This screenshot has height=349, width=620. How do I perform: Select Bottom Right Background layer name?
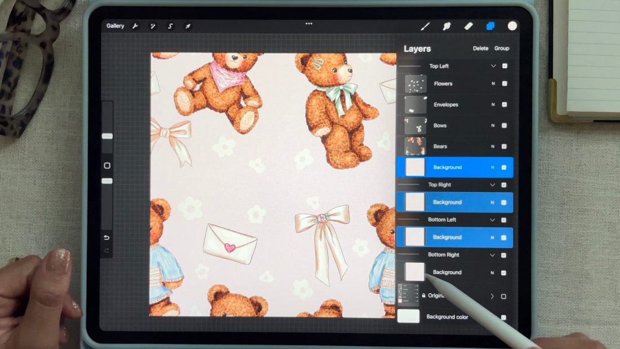click(x=447, y=272)
